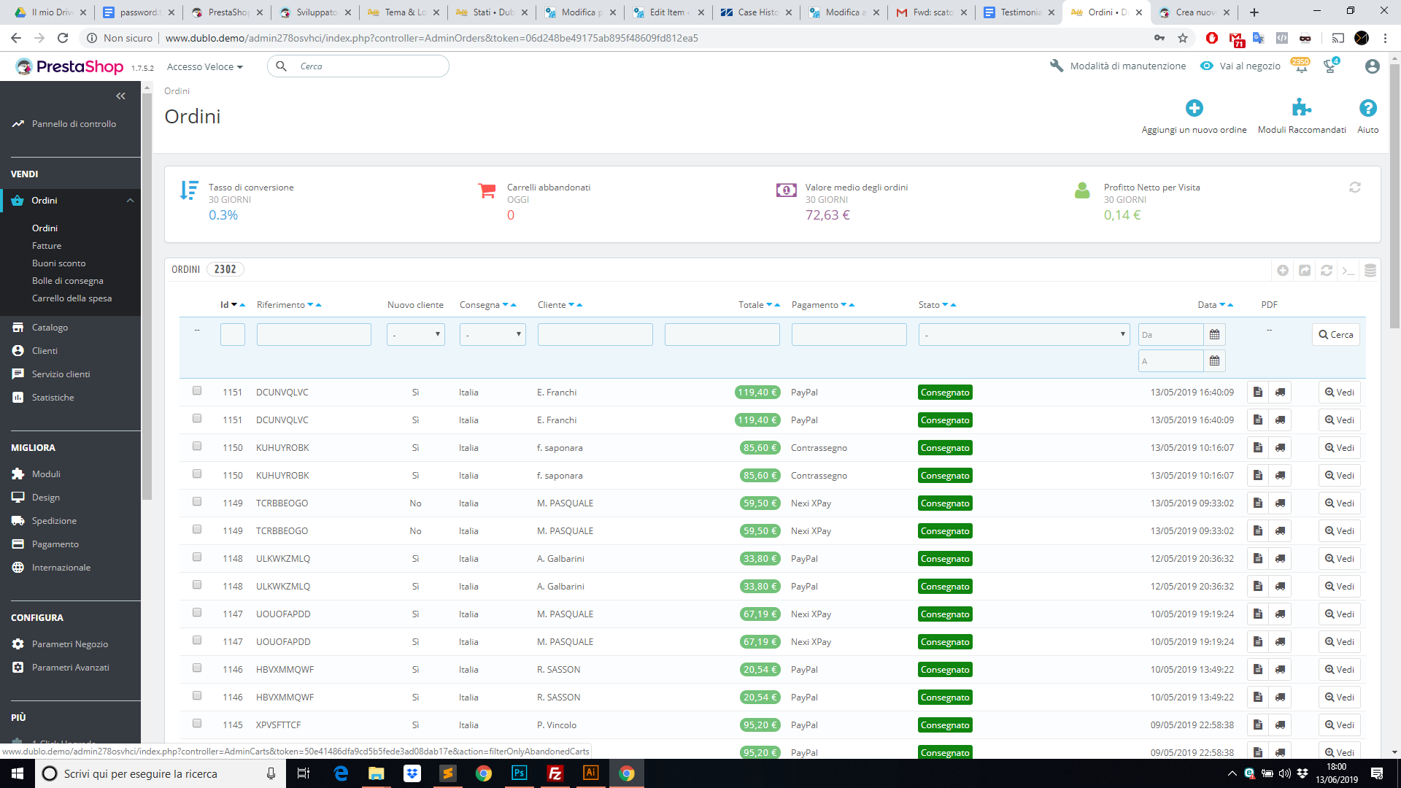Viewport: 1401px width, 788px height.
Task: Tick checkbox for first order 1151
Action: [197, 391]
